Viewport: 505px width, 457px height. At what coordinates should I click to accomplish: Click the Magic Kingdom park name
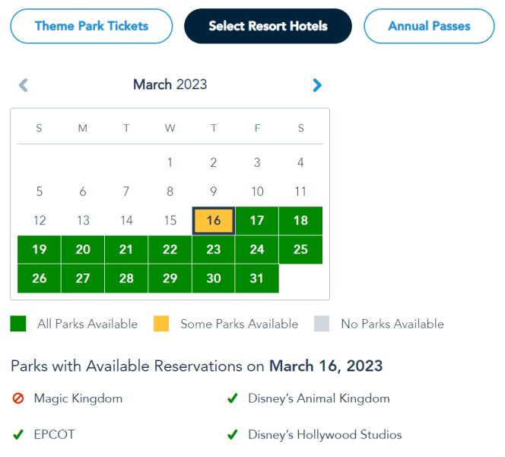point(78,398)
